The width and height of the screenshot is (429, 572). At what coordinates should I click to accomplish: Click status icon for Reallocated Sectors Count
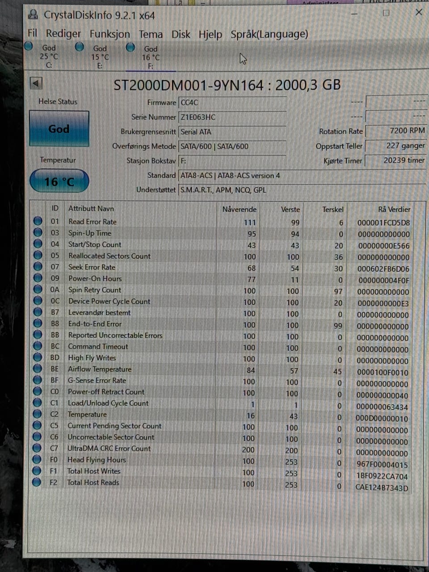pyautogui.click(x=38, y=255)
